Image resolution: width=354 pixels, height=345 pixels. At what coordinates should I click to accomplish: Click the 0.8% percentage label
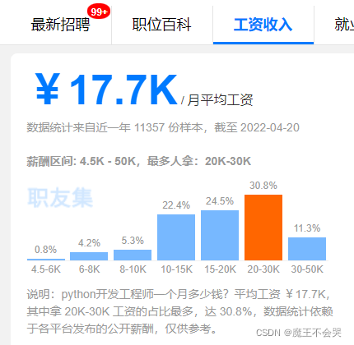[45, 250]
